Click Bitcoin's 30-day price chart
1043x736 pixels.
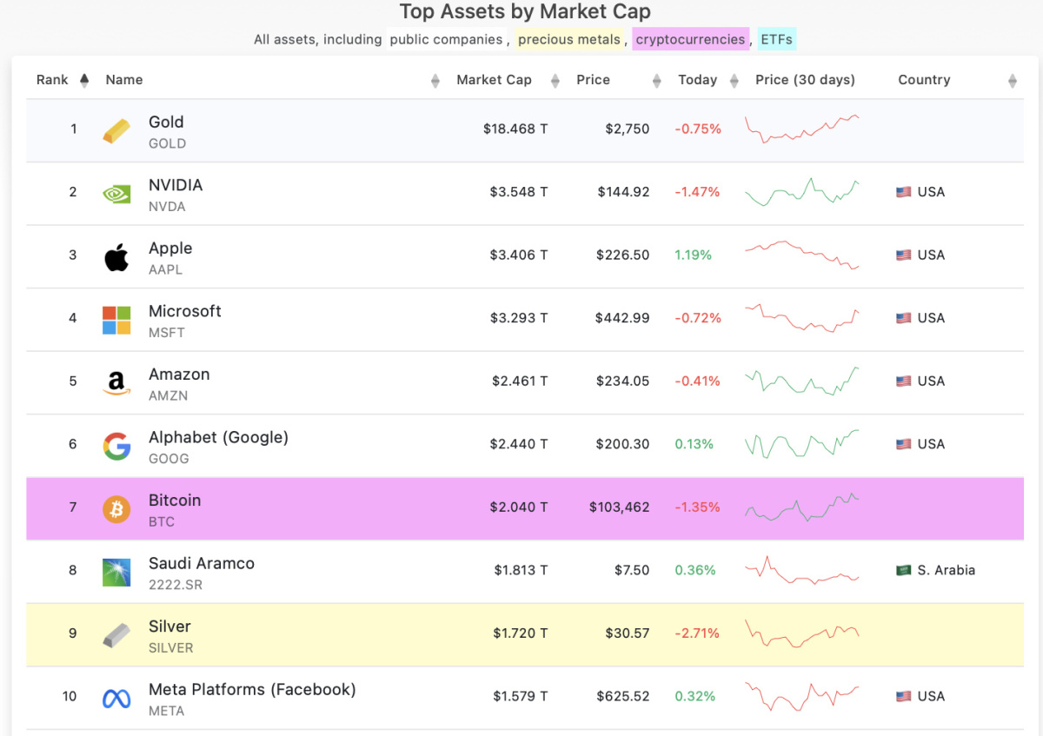pos(802,507)
